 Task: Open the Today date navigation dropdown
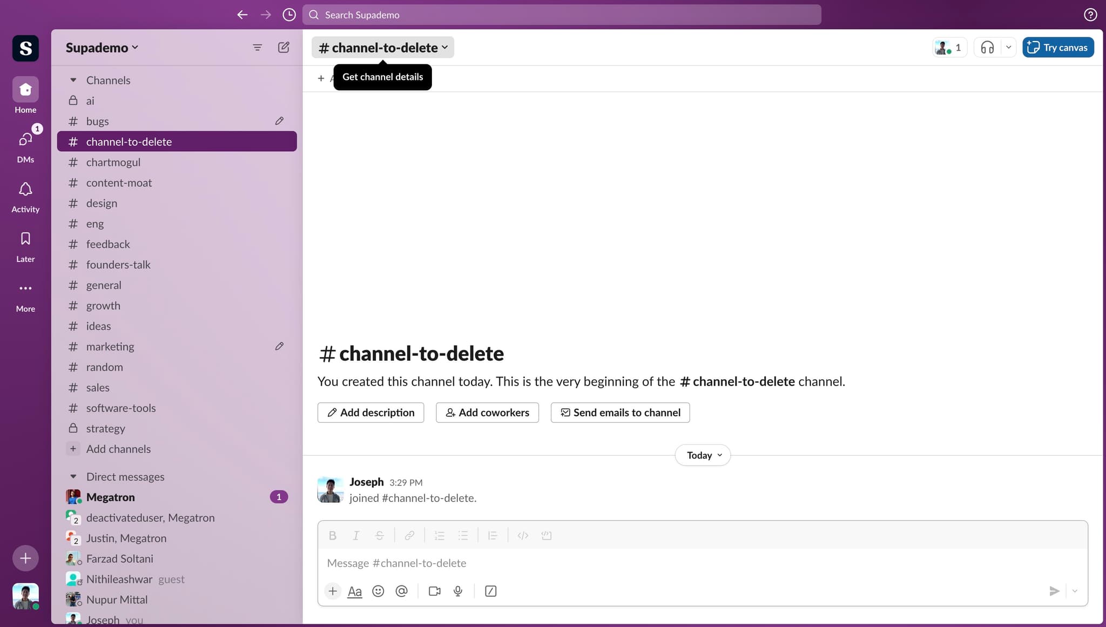702,455
